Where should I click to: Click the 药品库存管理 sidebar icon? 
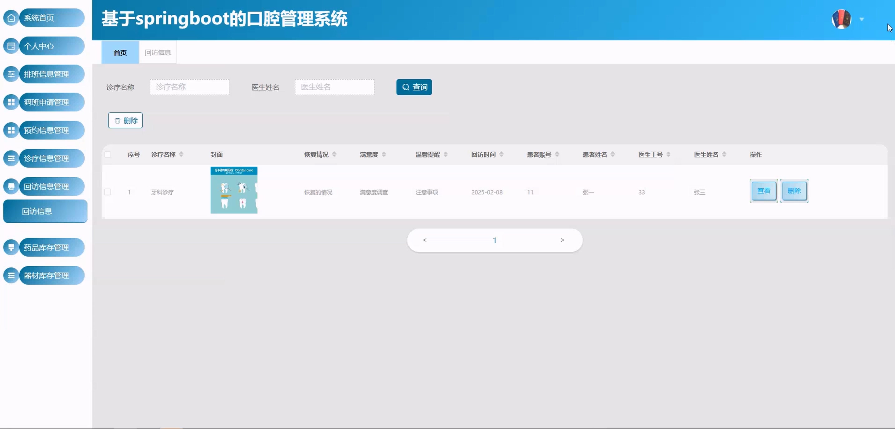click(x=11, y=247)
